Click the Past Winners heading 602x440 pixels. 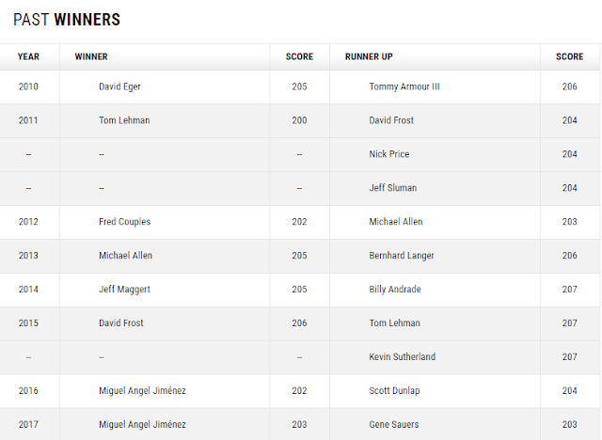point(67,20)
